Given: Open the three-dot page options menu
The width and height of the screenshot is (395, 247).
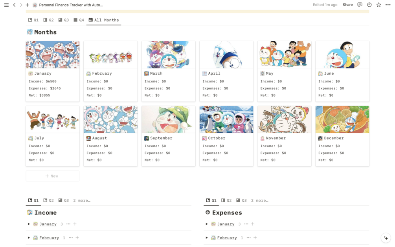Looking at the screenshot, I should pyautogui.click(x=388, y=5).
